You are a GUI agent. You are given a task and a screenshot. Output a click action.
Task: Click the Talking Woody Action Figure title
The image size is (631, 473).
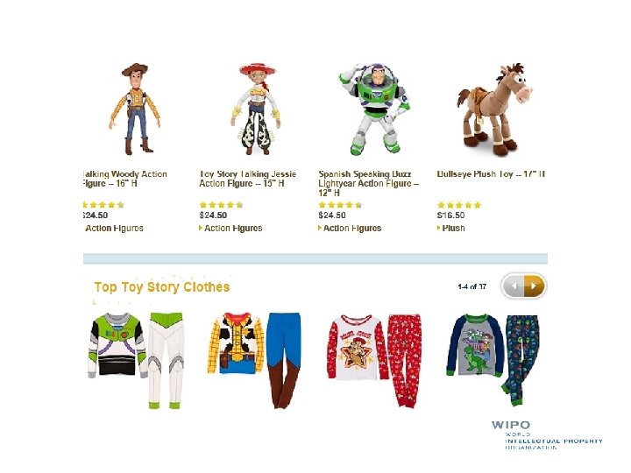tap(124, 179)
